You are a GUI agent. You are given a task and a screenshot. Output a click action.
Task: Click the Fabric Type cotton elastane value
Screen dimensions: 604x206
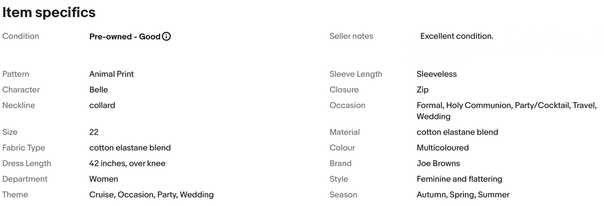(130, 148)
